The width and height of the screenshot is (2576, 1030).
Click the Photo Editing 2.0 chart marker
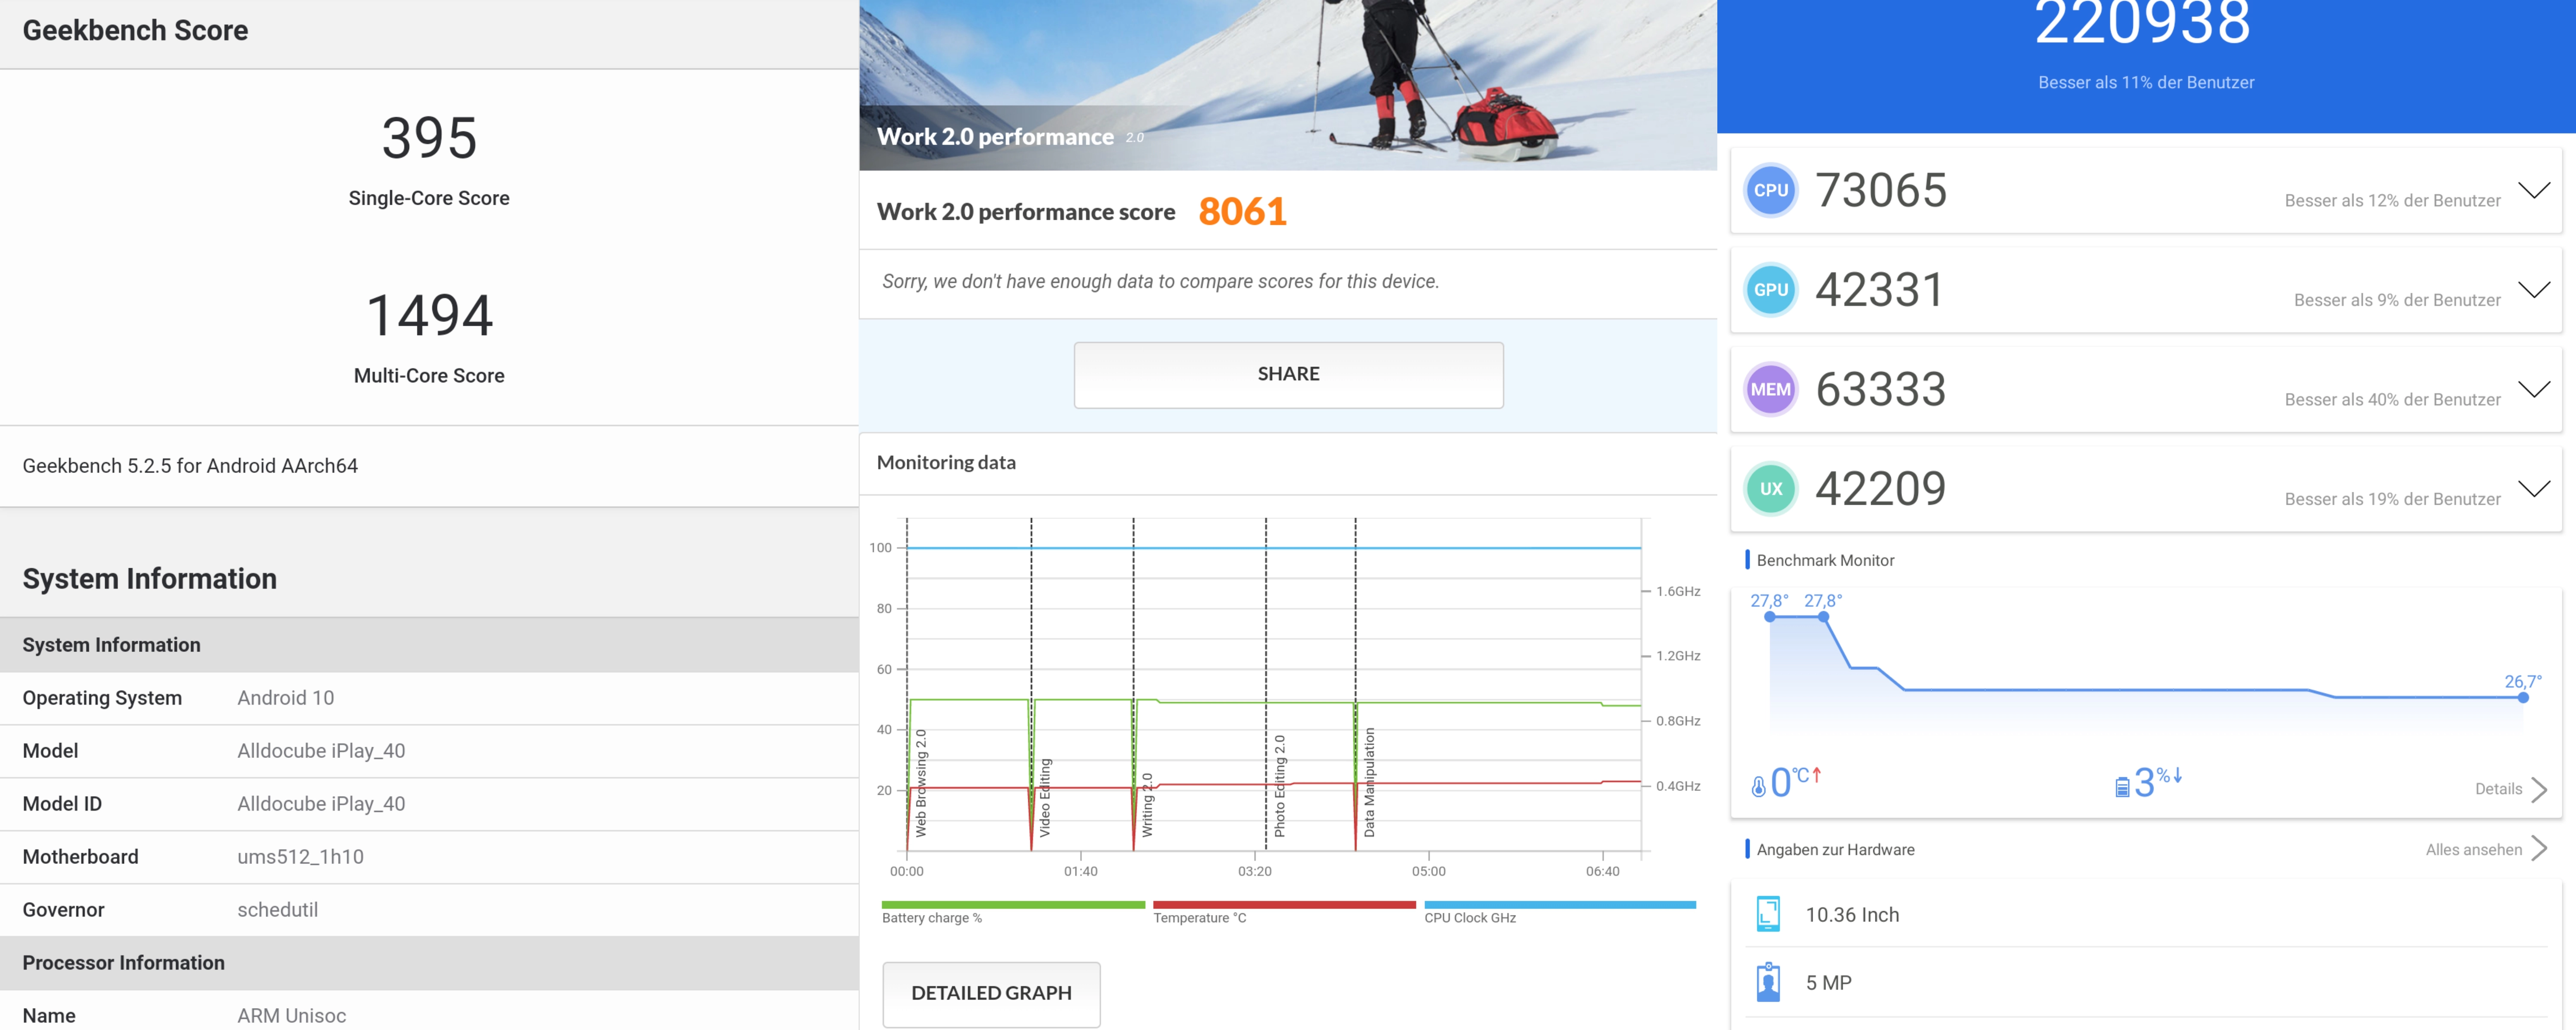(x=1279, y=786)
